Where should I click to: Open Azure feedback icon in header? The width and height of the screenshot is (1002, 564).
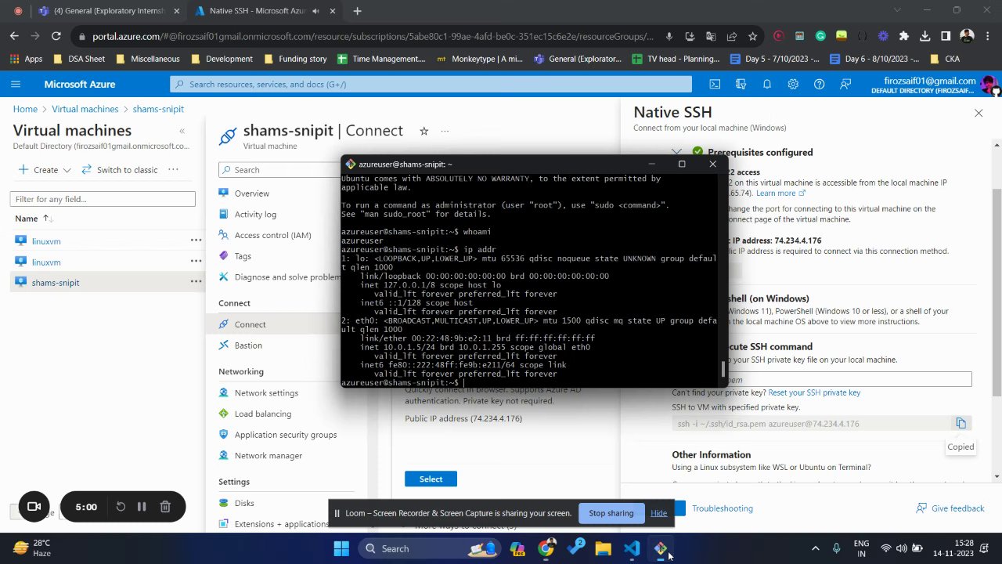(x=845, y=84)
